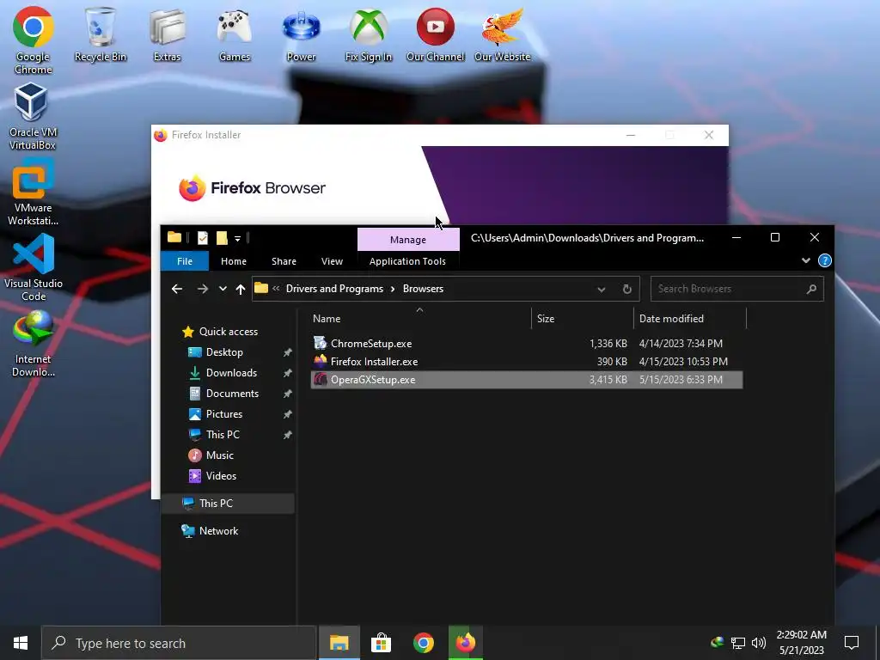Viewport: 880px width, 660px height.
Task: Select VMware Workstation desktop icon
Action: coord(33,192)
